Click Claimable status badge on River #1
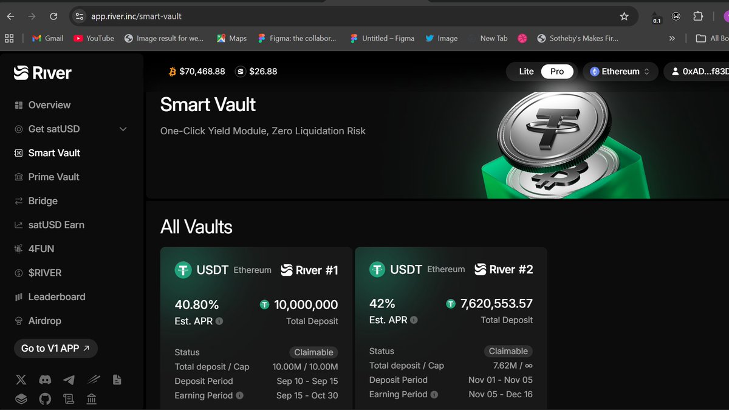The image size is (729, 410). pyautogui.click(x=313, y=352)
